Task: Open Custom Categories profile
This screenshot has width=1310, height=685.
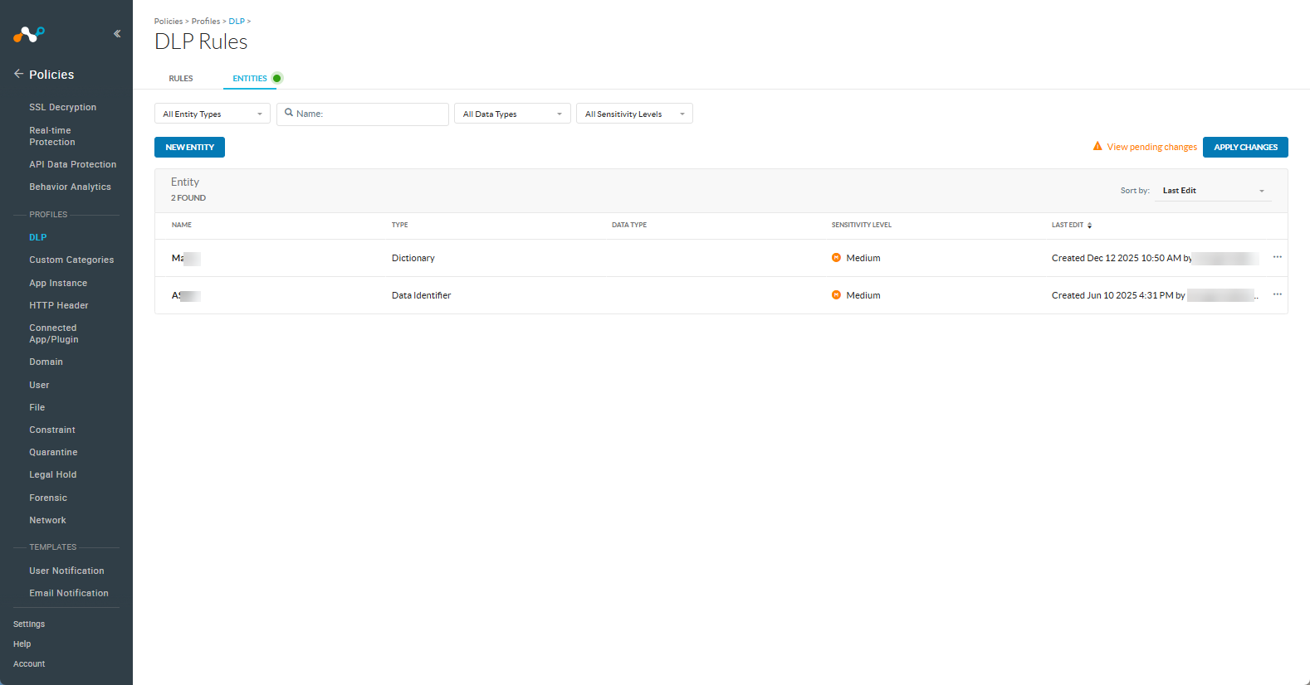Action: [x=71, y=260]
